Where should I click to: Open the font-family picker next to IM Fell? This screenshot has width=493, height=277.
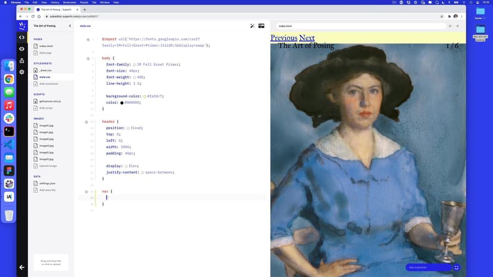point(135,64)
